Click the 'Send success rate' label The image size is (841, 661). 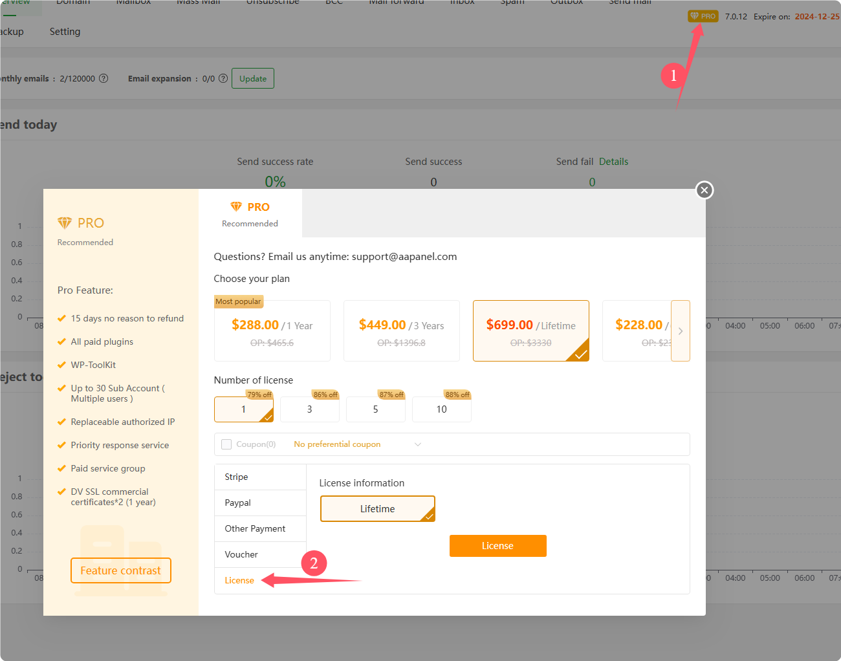tap(275, 162)
